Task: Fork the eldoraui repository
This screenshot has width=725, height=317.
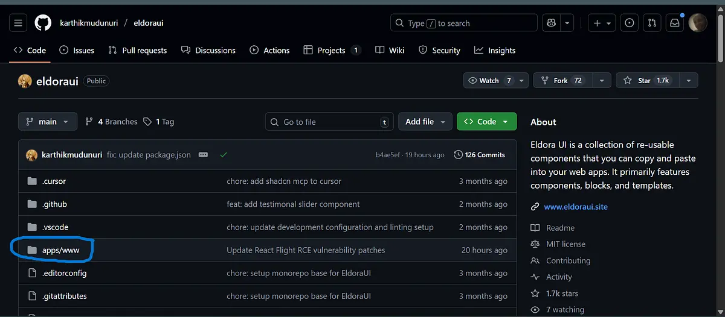Action: click(562, 80)
